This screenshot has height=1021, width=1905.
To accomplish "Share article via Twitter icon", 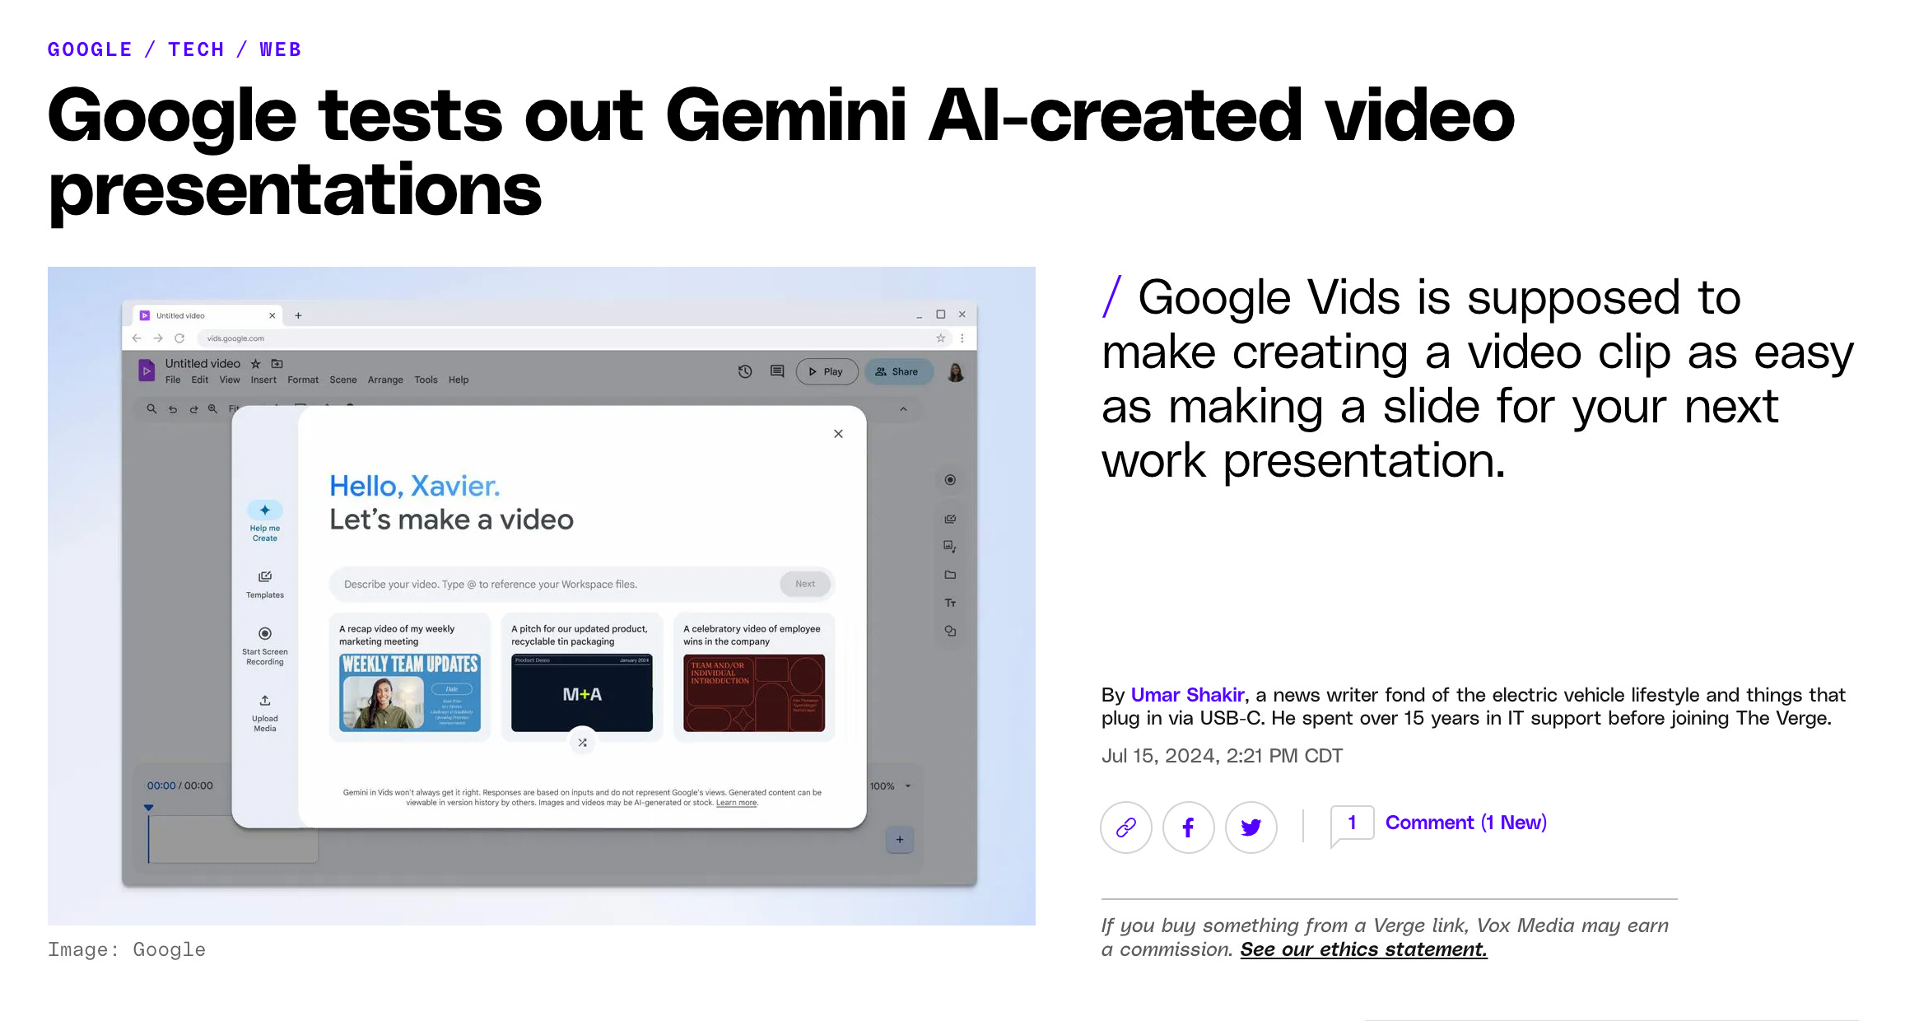I will [x=1251, y=827].
